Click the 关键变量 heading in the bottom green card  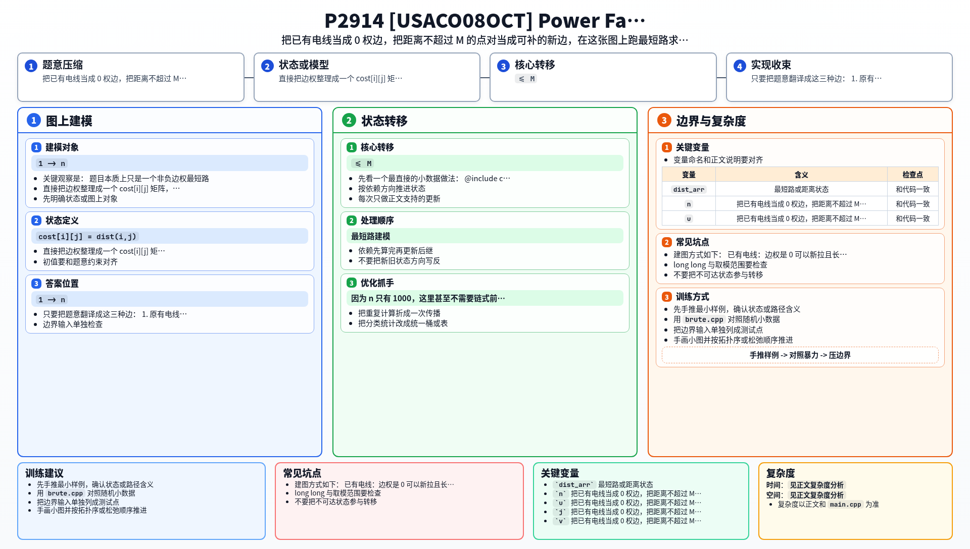click(x=560, y=473)
